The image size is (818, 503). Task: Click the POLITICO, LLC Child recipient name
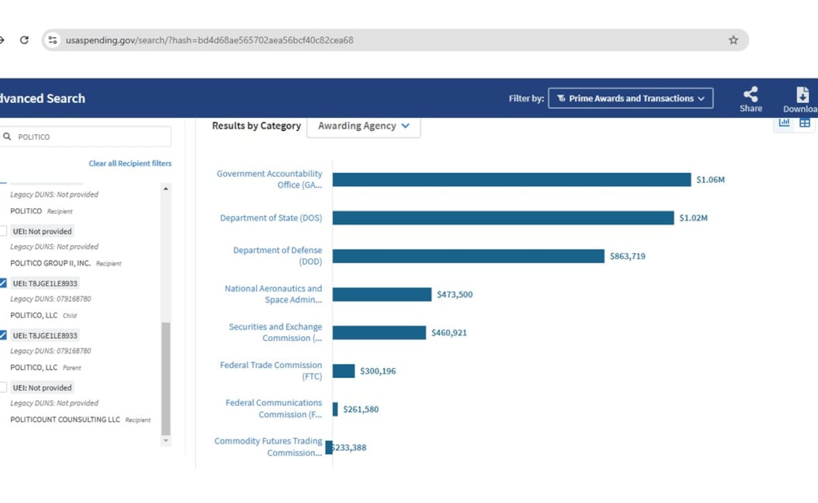point(34,316)
